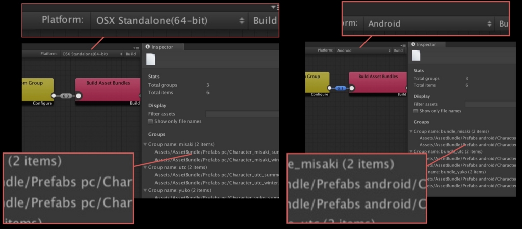Open OSX Standalone(64-bit) platform dropdown in left window
The image size is (522, 229).
click(92, 54)
